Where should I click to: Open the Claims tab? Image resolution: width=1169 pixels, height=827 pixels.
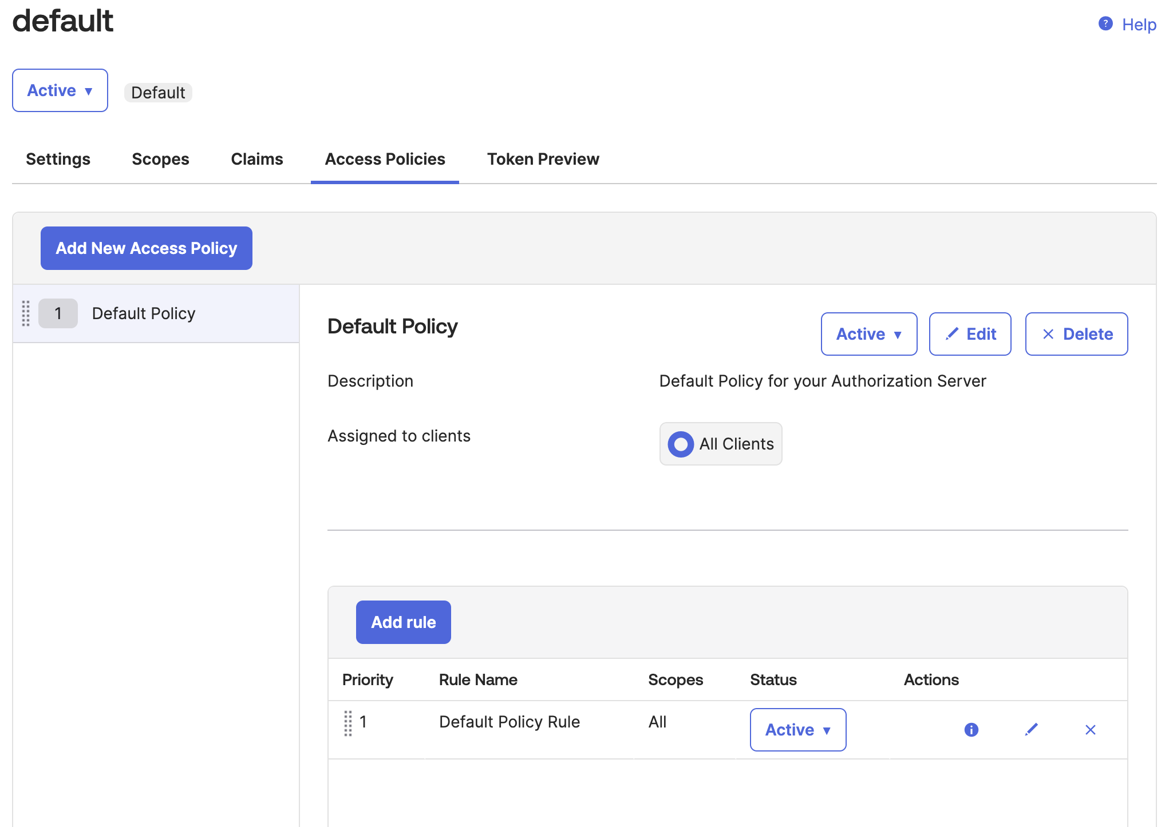pos(257,159)
